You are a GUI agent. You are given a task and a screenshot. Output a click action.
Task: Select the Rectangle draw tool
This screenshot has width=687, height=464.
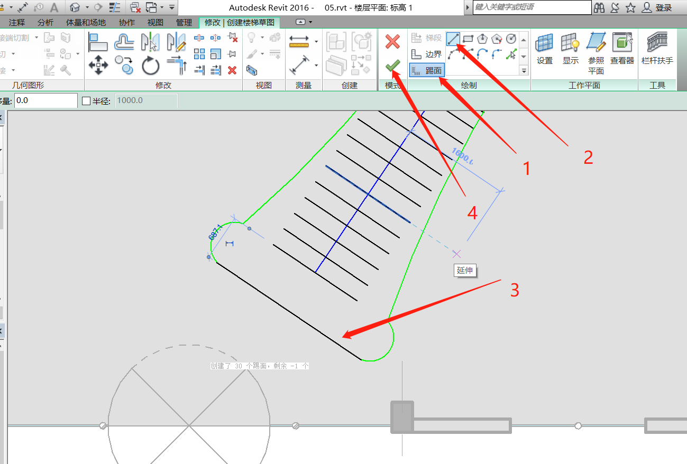[x=468, y=39]
